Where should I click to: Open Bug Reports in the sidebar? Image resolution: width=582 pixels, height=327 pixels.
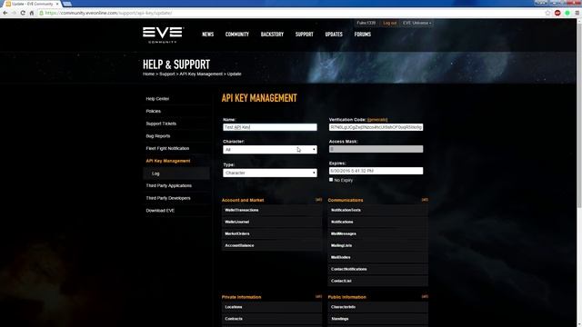[x=158, y=136]
